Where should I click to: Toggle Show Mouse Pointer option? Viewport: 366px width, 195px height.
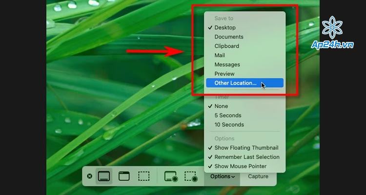[x=244, y=166]
